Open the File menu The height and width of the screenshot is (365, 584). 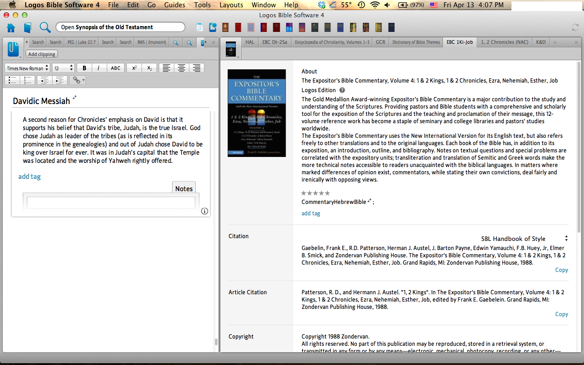[113, 5]
